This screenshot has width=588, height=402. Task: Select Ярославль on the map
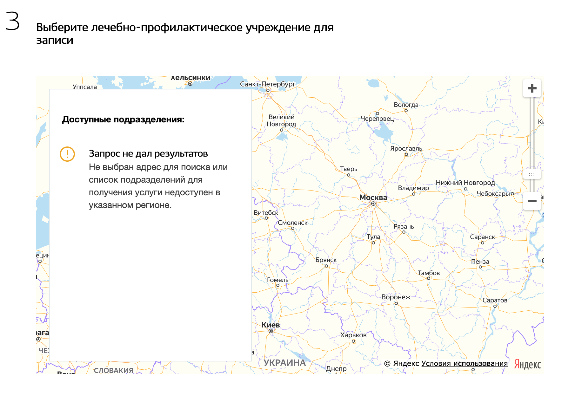pyautogui.click(x=406, y=148)
